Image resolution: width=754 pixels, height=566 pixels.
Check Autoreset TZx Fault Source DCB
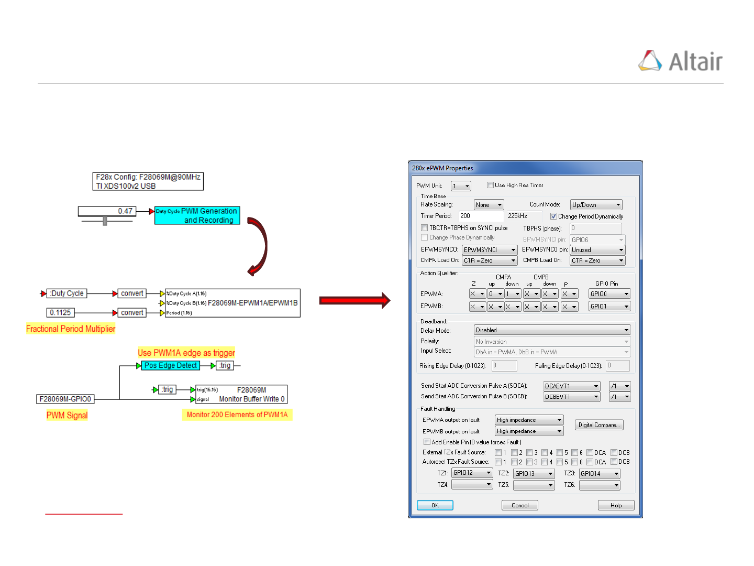tap(614, 462)
